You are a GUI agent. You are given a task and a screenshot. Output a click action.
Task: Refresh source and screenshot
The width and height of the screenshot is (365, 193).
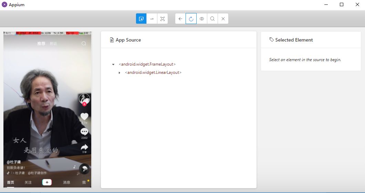pyautogui.click(x=191, y=19)
